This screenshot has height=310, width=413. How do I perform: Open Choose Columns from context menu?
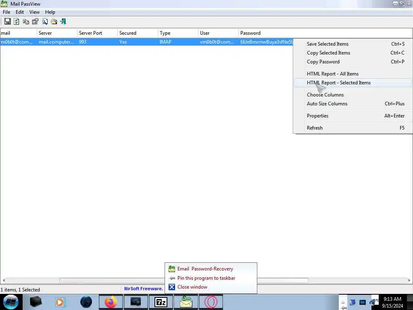tap(353, 95)
